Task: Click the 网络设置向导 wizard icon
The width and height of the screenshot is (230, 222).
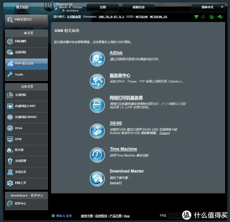Action: 10,20
